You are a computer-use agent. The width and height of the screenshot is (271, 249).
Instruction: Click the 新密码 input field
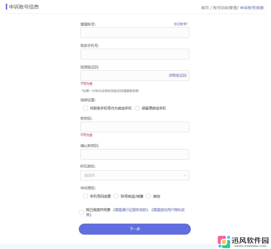pyautogui.click(x=135, y=127)
